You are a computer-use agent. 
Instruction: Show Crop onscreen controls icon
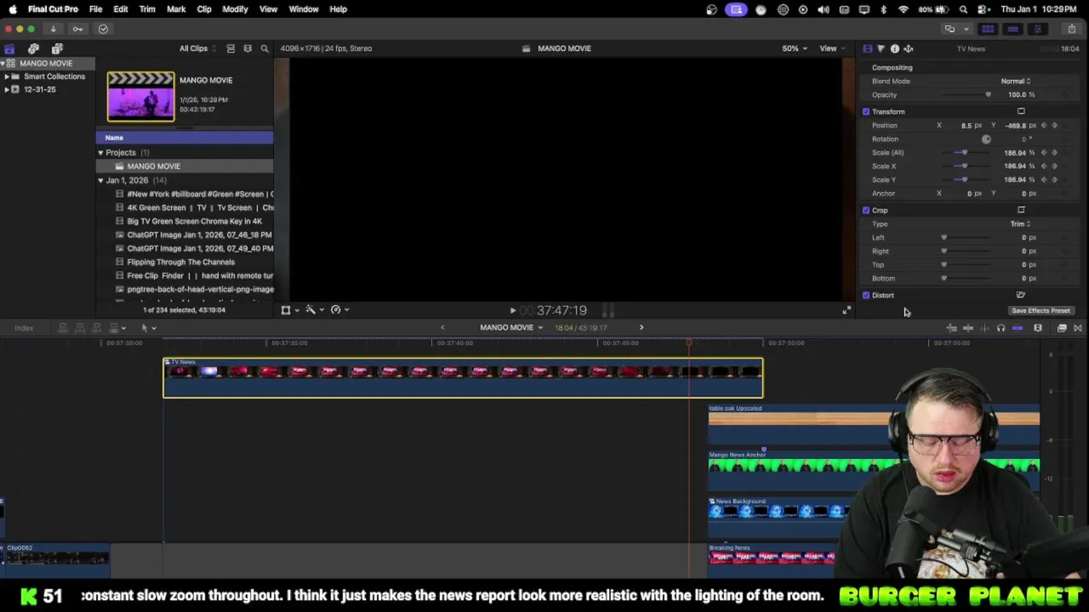(x=1021, y=210)
